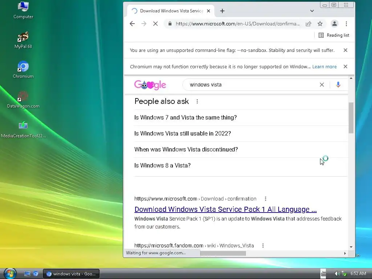Screen dimensions: 372x279
Task: Click the 6:52 AM clock
Action: (358, 274)
